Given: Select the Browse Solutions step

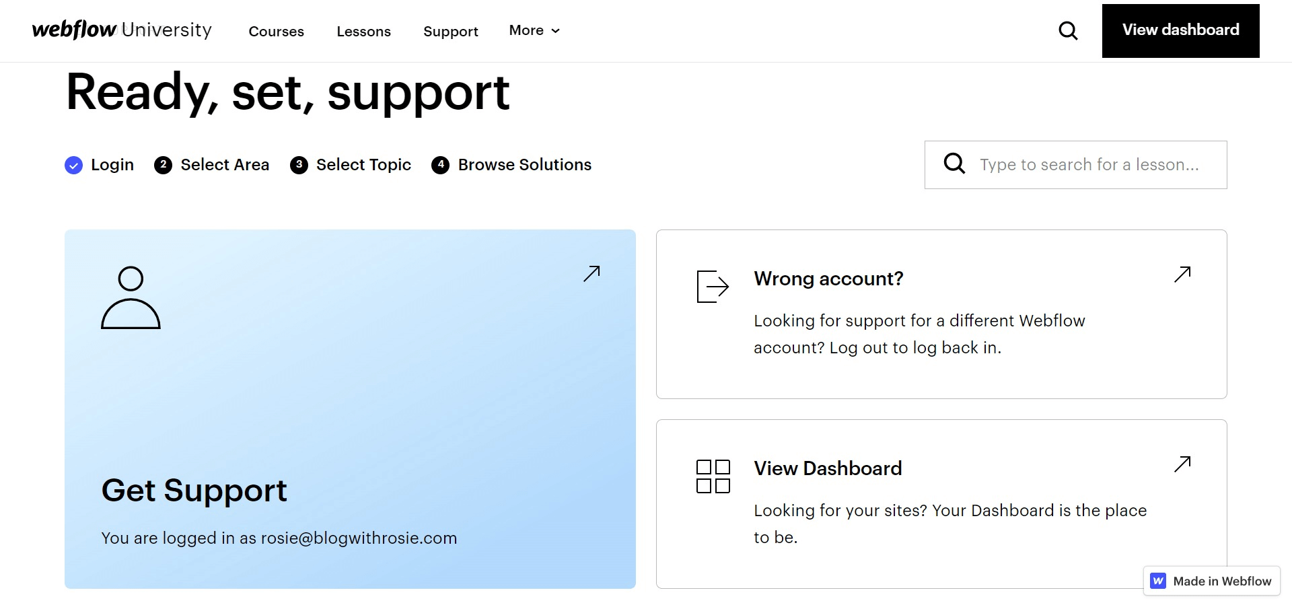Looking at the screenshot, I should point(525,165).
